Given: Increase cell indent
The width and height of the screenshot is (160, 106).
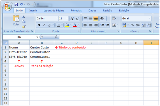Looking at the screenshot, I should (x=107, y=25).
